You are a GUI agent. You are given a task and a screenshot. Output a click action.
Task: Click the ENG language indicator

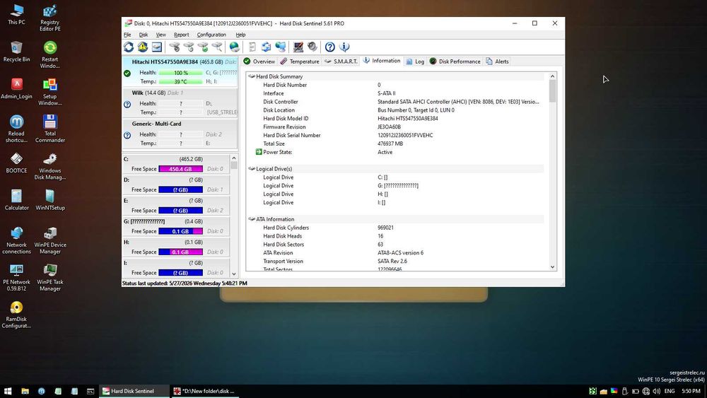click(x=670, y=391)
